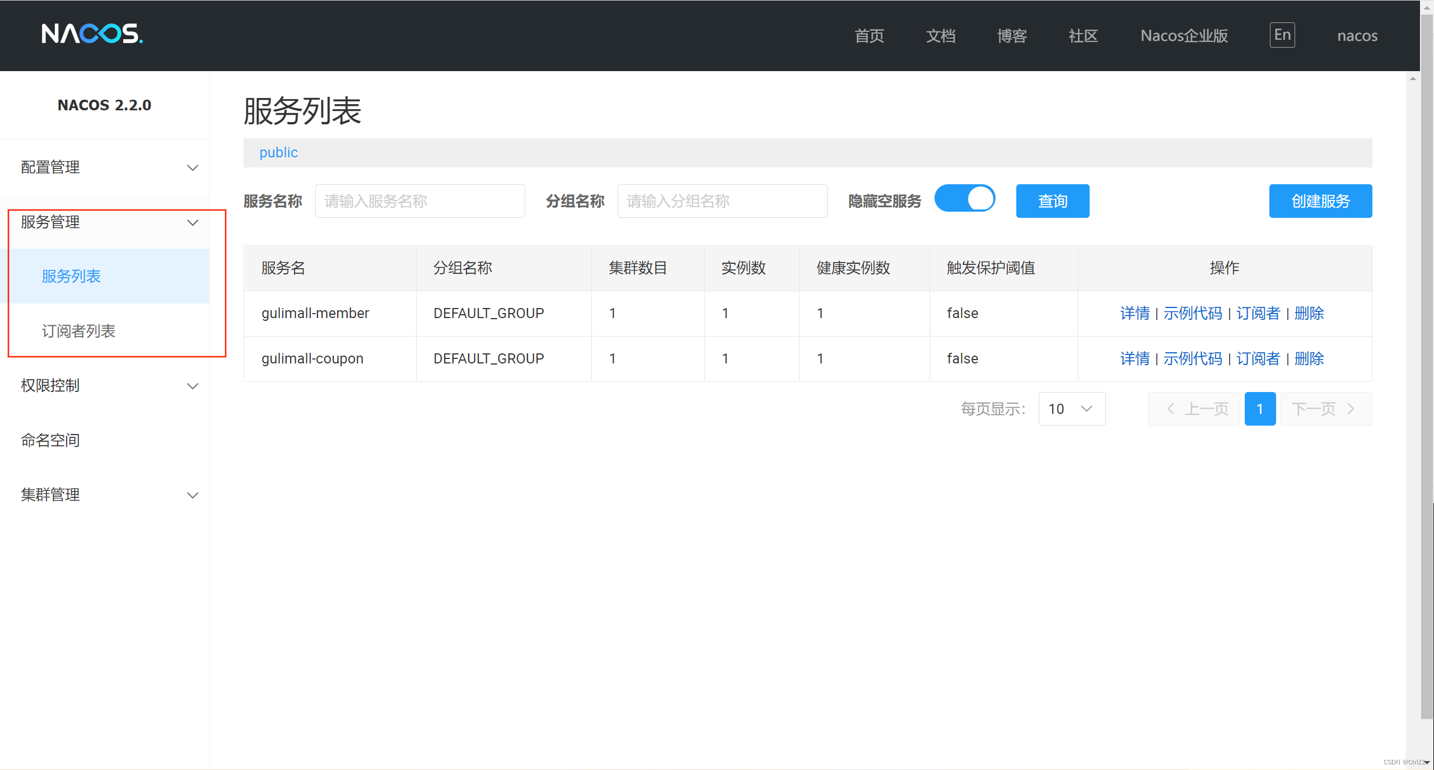Click the 上一页 previous page button

pyautogui.click(x=1194, y=409)
